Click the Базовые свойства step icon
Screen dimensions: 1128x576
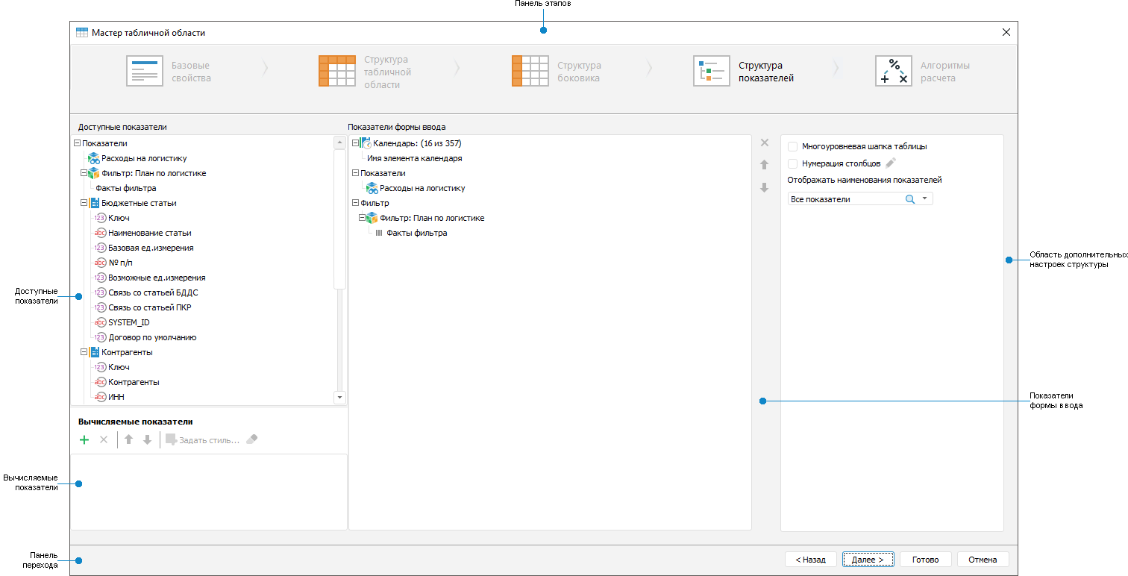click(x=145, y=72)
